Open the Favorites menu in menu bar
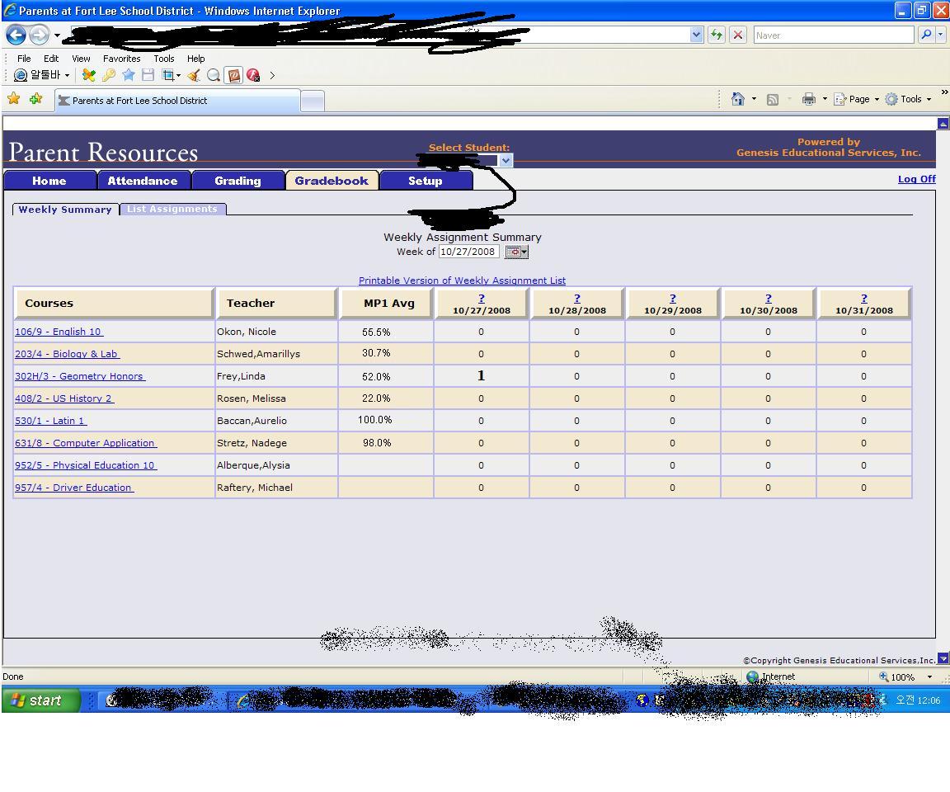 pos(121,59)
